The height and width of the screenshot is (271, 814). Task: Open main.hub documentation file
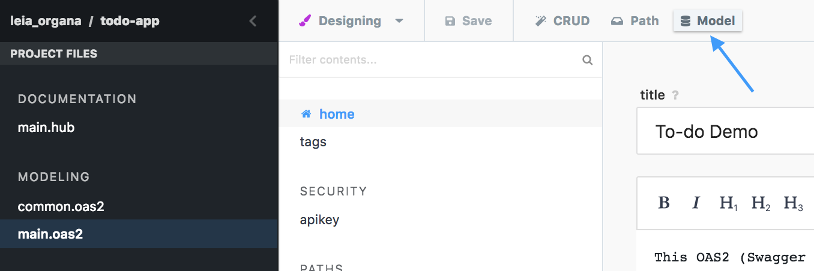[46, 127]
